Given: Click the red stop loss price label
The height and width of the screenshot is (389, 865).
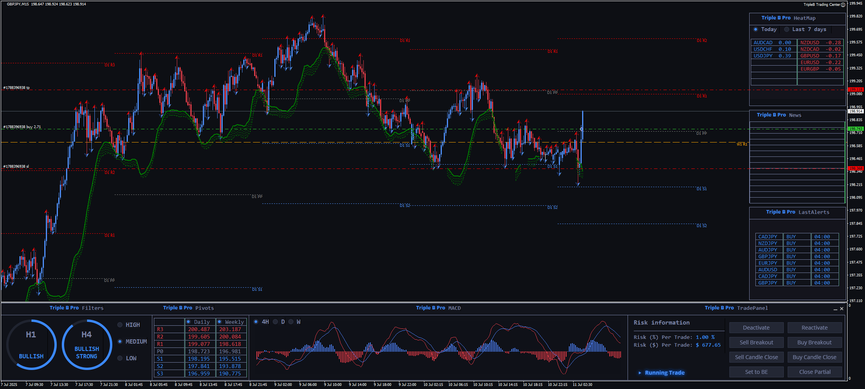Looking at the screenshot, I should 855,168.
